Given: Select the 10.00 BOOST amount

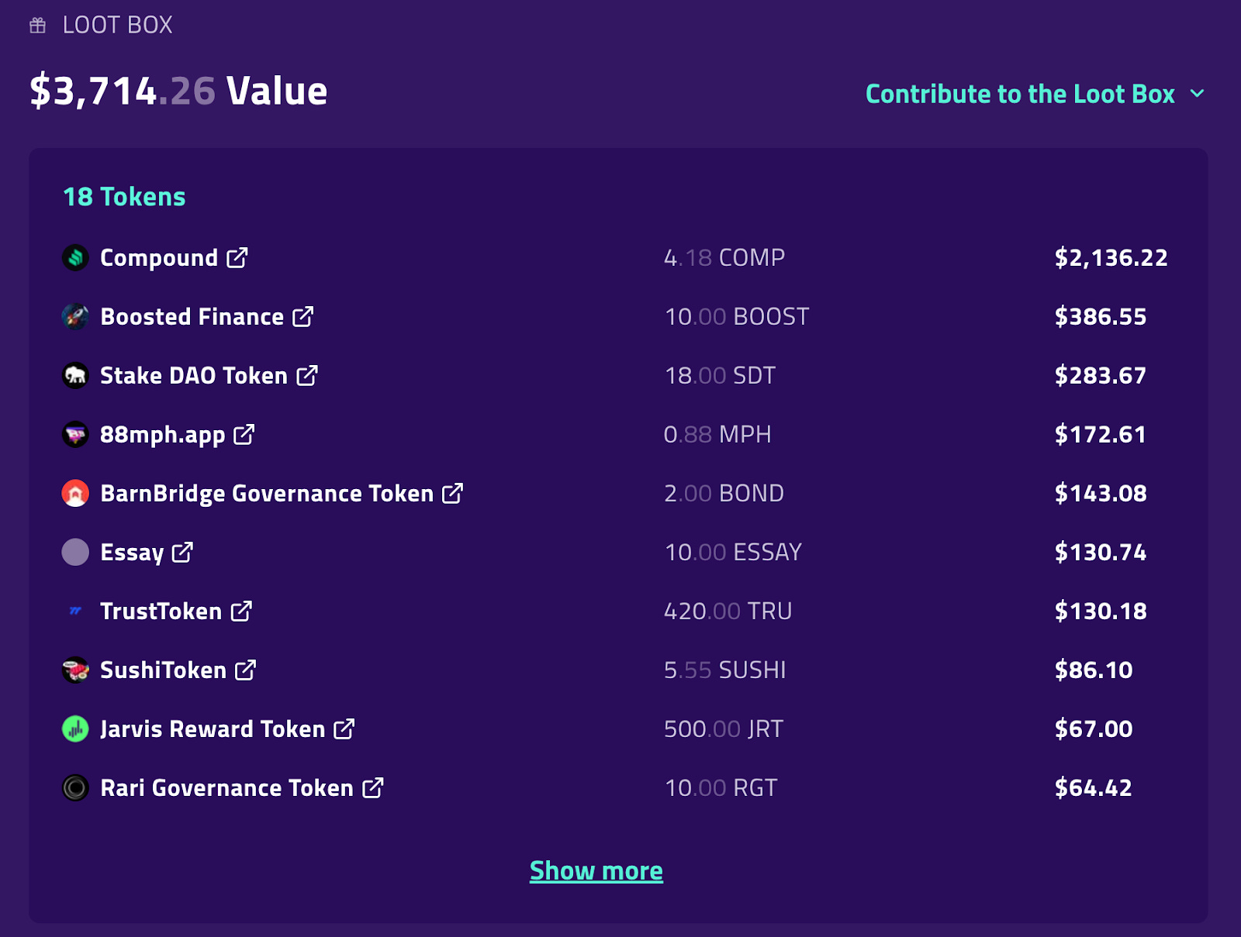Looking at the screenshot, I should click(737, 316).
